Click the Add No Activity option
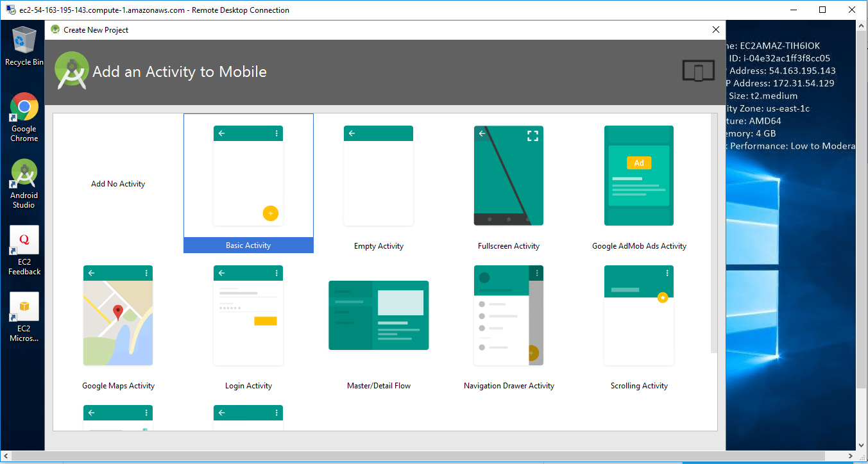This screenshot has height=464, width=868. point(118,184)
